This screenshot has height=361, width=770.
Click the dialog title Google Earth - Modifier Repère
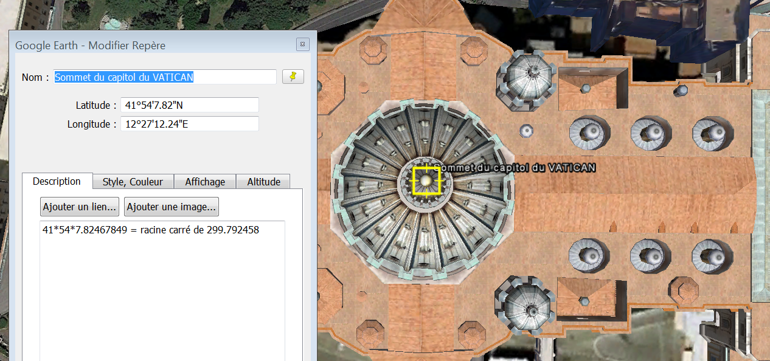[90, 46]
